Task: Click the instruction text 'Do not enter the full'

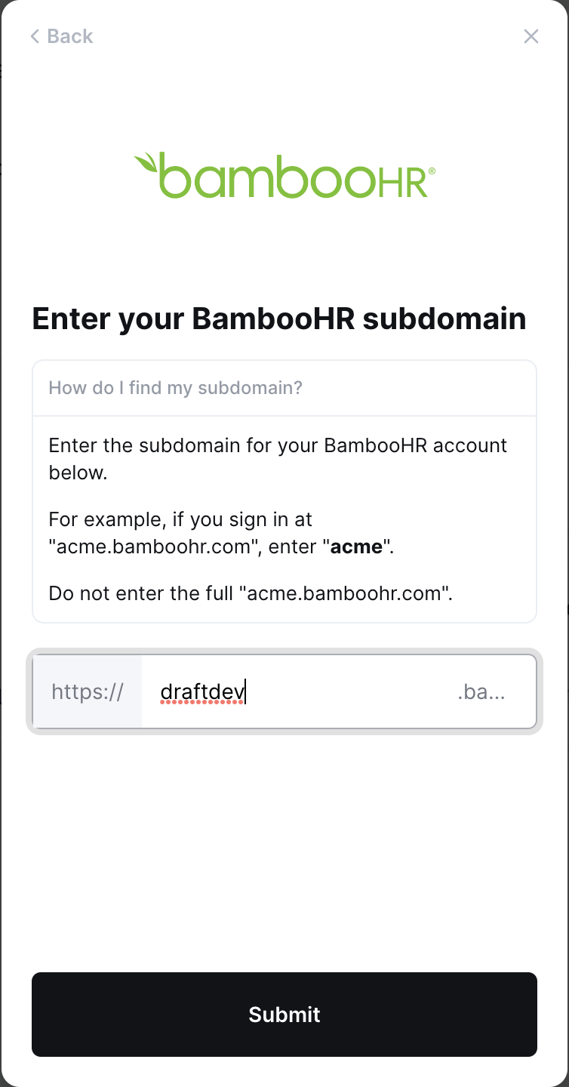Action: pos(136,593)
